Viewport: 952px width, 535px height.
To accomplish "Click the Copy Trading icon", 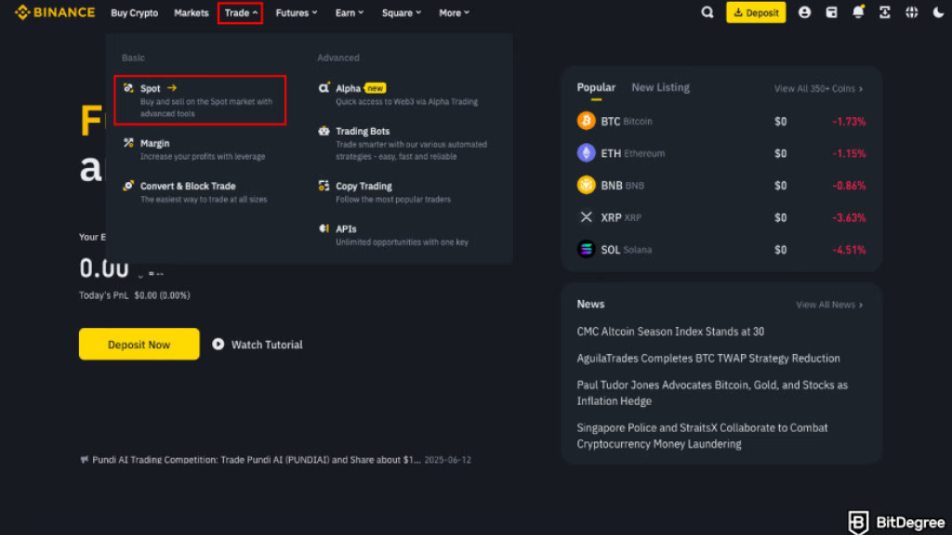I will 324,186.
